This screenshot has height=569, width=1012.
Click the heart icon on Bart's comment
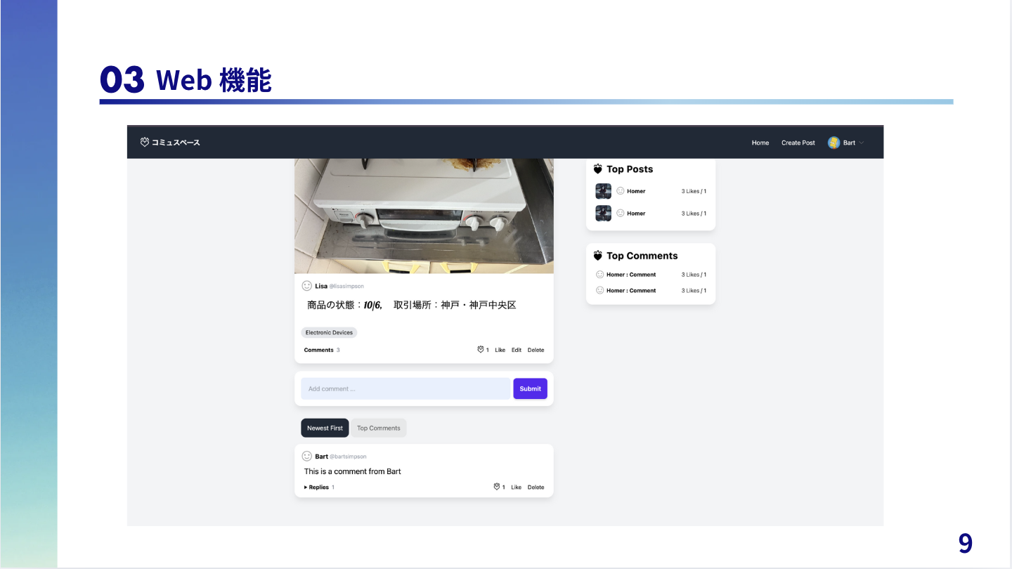coord(497,487)
